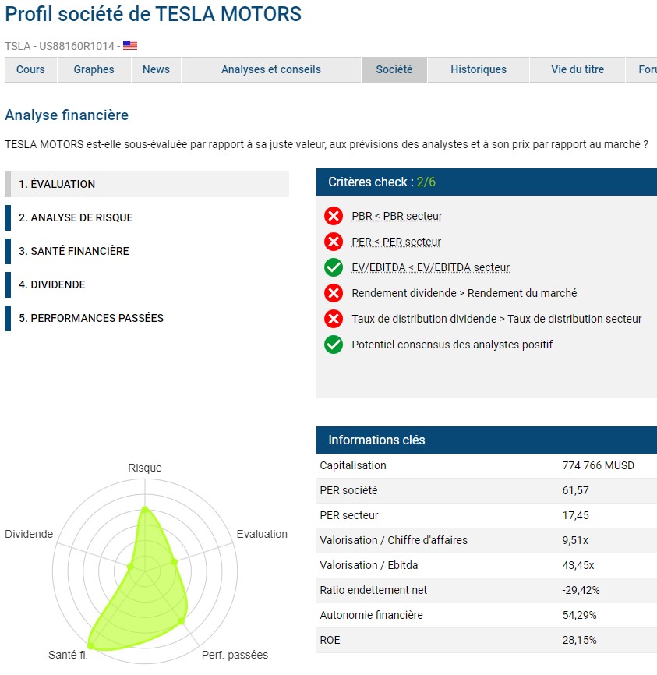This screenshot has width=657, height=675.
Task: Click the Autonomie financière value 54,29%
Action: click(580, 616)
